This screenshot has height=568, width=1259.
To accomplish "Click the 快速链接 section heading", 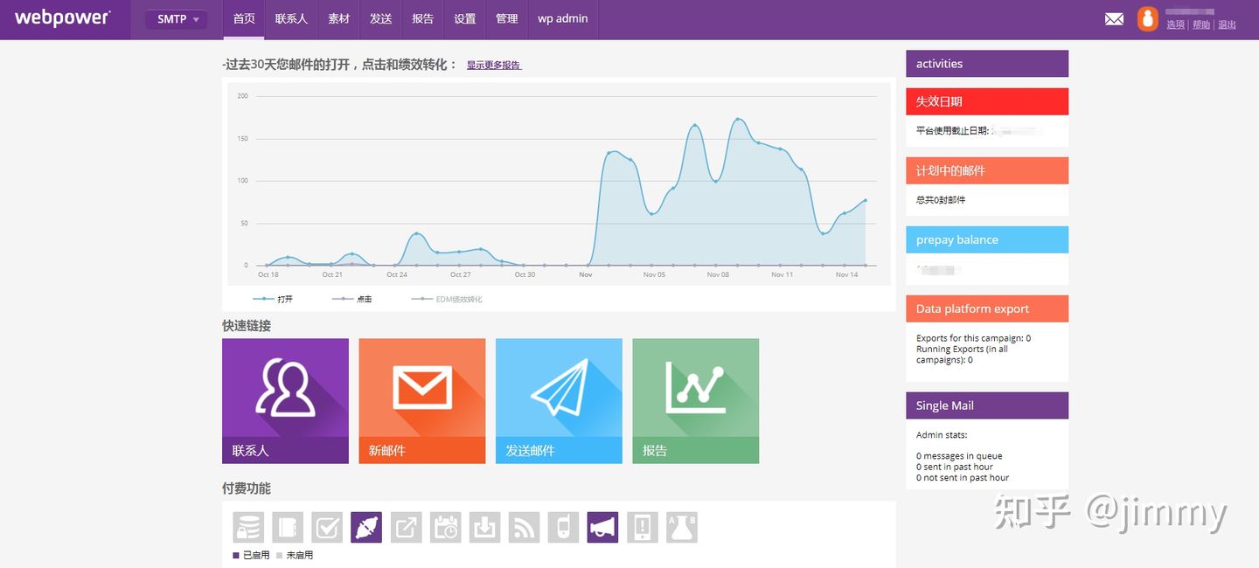I will pos(247,325).
